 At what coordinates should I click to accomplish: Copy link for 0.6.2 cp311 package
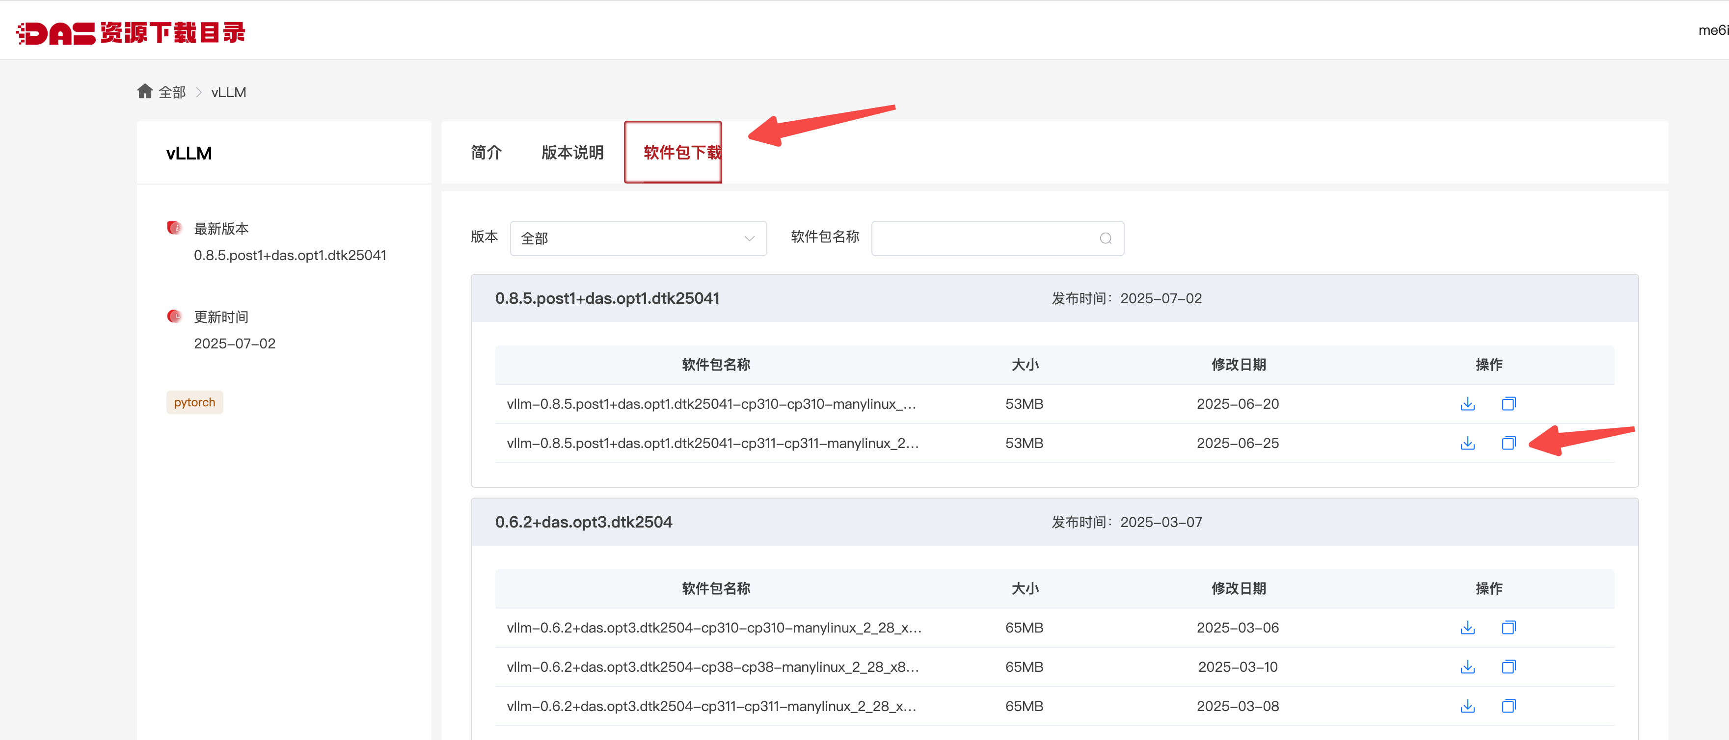click(x=1508, y=706)
